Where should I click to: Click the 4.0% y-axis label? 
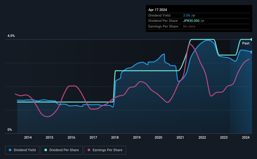(11, 36)
